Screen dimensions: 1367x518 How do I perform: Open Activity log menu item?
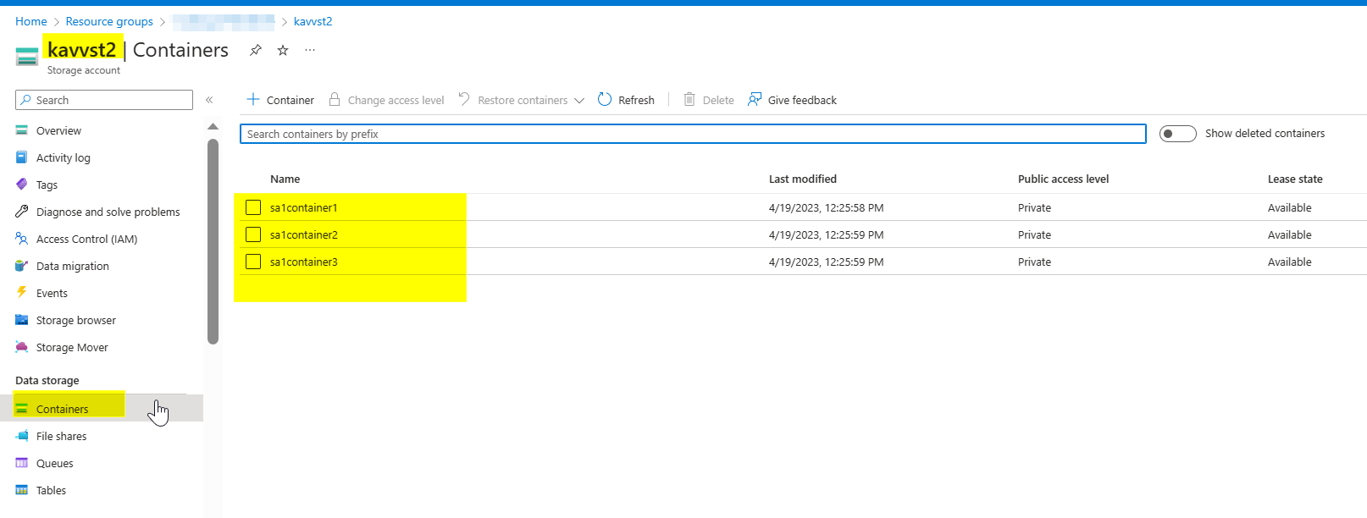(x=64, y=157)
